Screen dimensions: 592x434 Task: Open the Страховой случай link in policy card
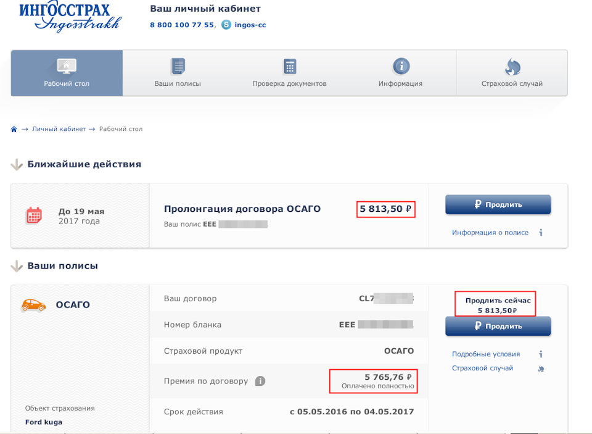click(482, 368)
